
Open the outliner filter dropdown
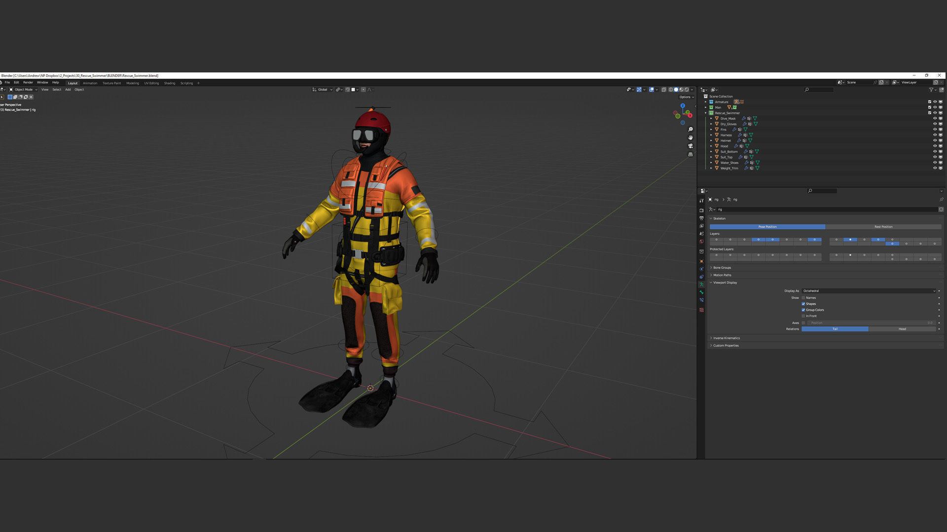[932, 90]
